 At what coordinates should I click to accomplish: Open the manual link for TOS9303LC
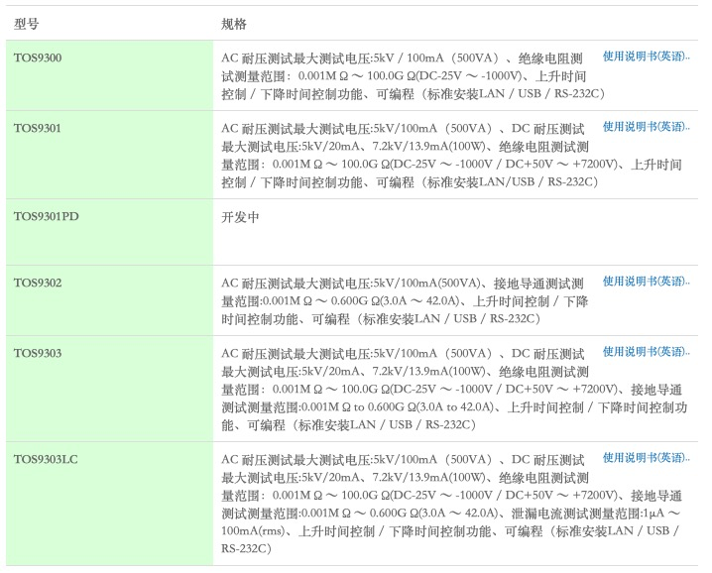pyautogui.click(x=646, y=458)
